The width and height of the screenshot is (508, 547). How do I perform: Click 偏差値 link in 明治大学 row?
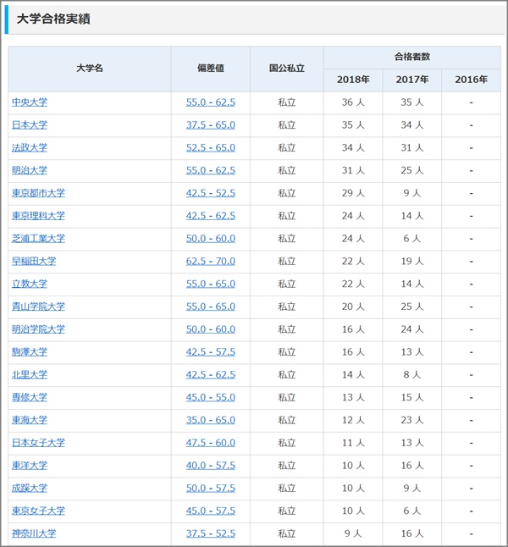(210, 170)
